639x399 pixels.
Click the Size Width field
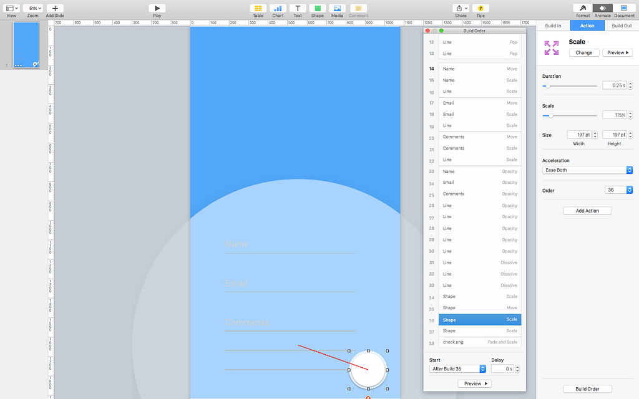(x=579, y=135)
